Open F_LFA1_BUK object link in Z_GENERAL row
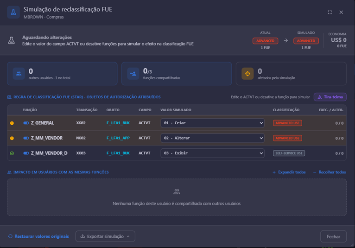Screen dimensions: 355x248 click(118, 123)
